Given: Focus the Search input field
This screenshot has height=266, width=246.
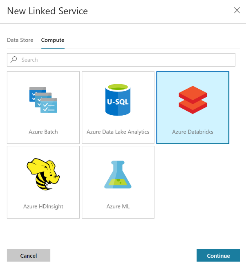Looking at the screenshot, I should [121, 60].
